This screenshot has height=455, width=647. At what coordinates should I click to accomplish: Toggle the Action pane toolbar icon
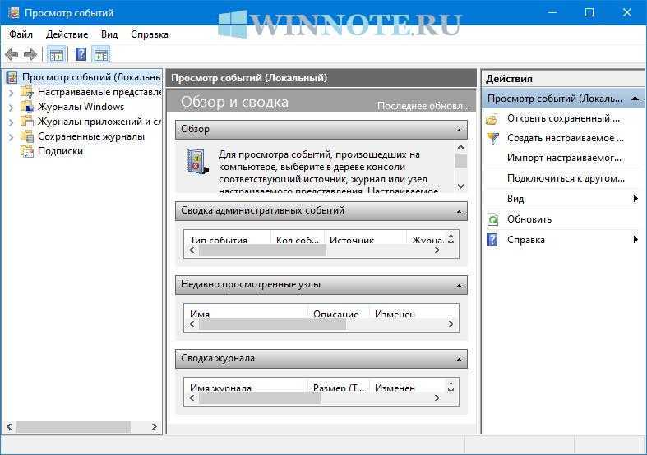[x=100, y=54]
